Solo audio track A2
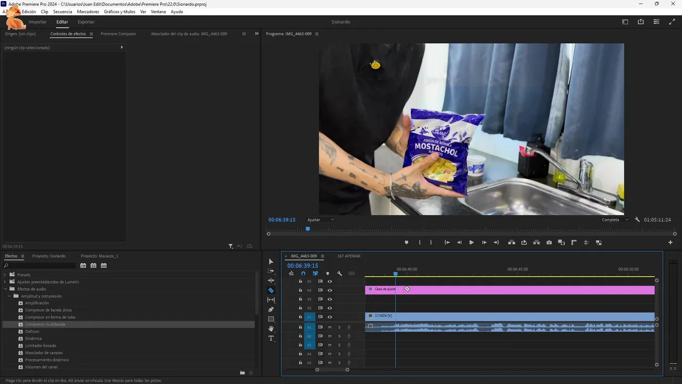Viewport: 682px width, 384px height. [x=339, y=336]
